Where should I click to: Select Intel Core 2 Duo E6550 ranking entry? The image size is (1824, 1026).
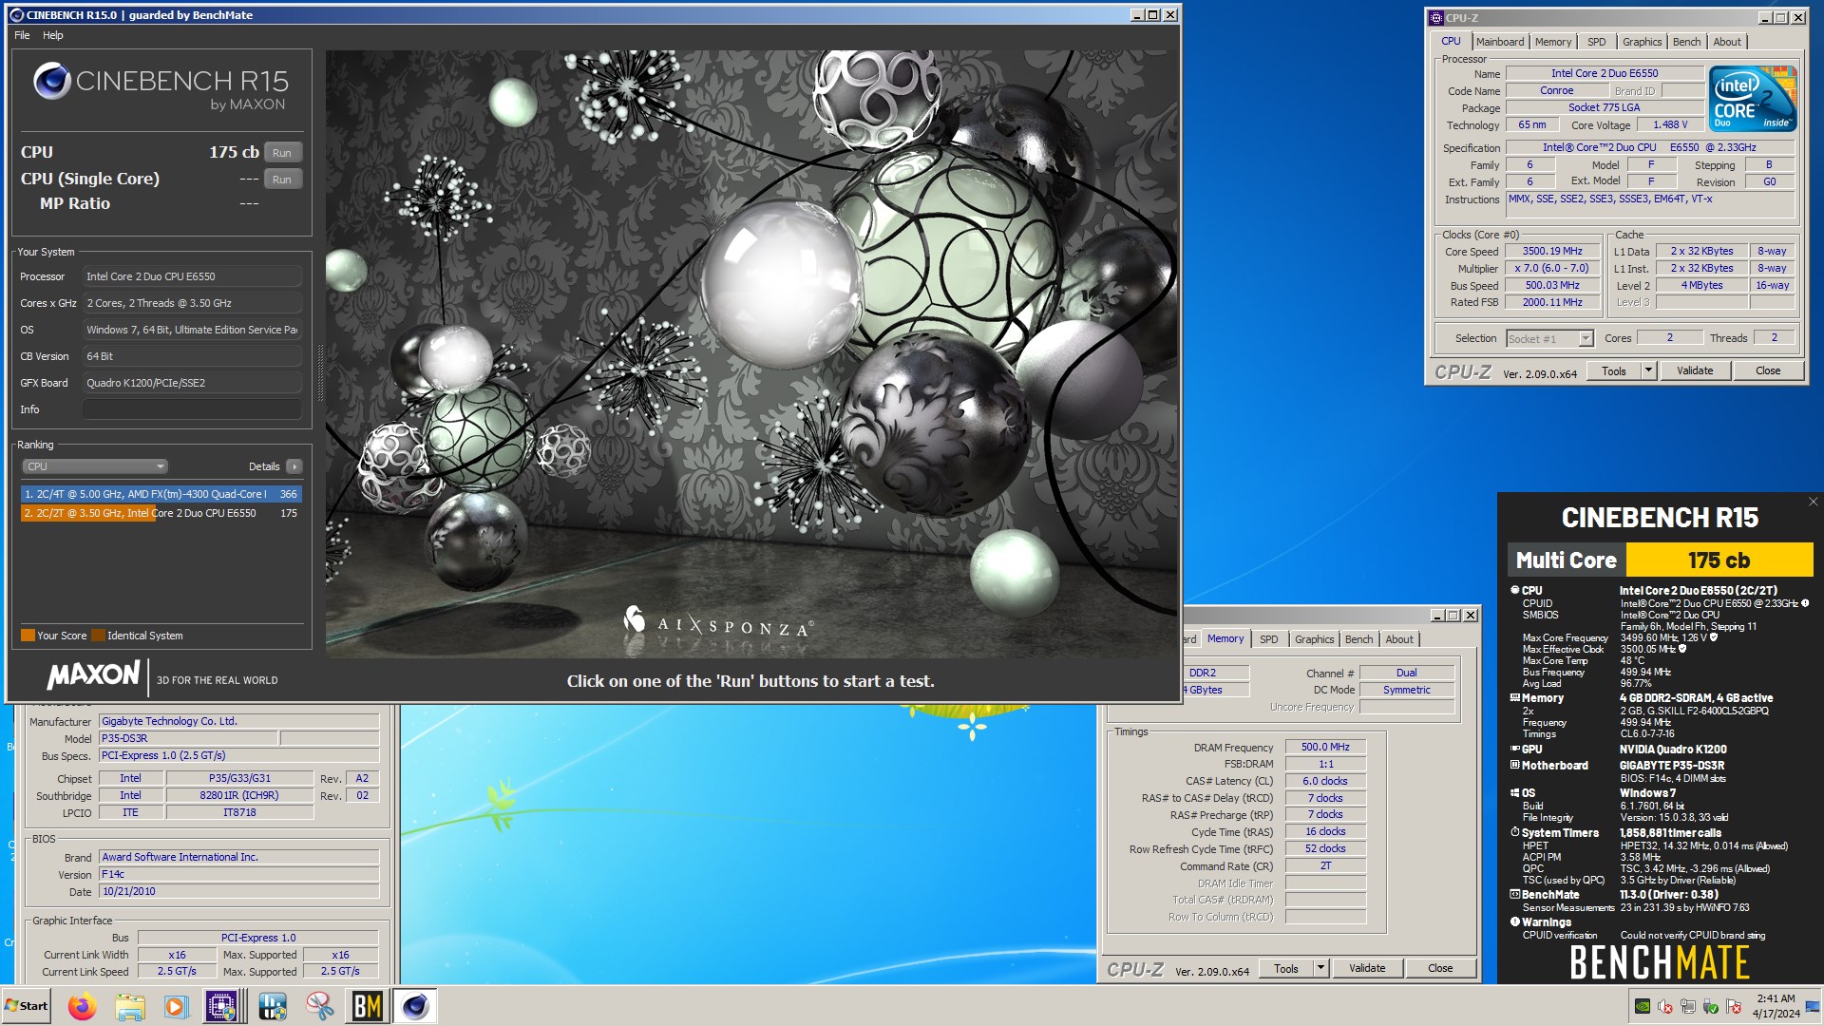click(x=161, y=513)
